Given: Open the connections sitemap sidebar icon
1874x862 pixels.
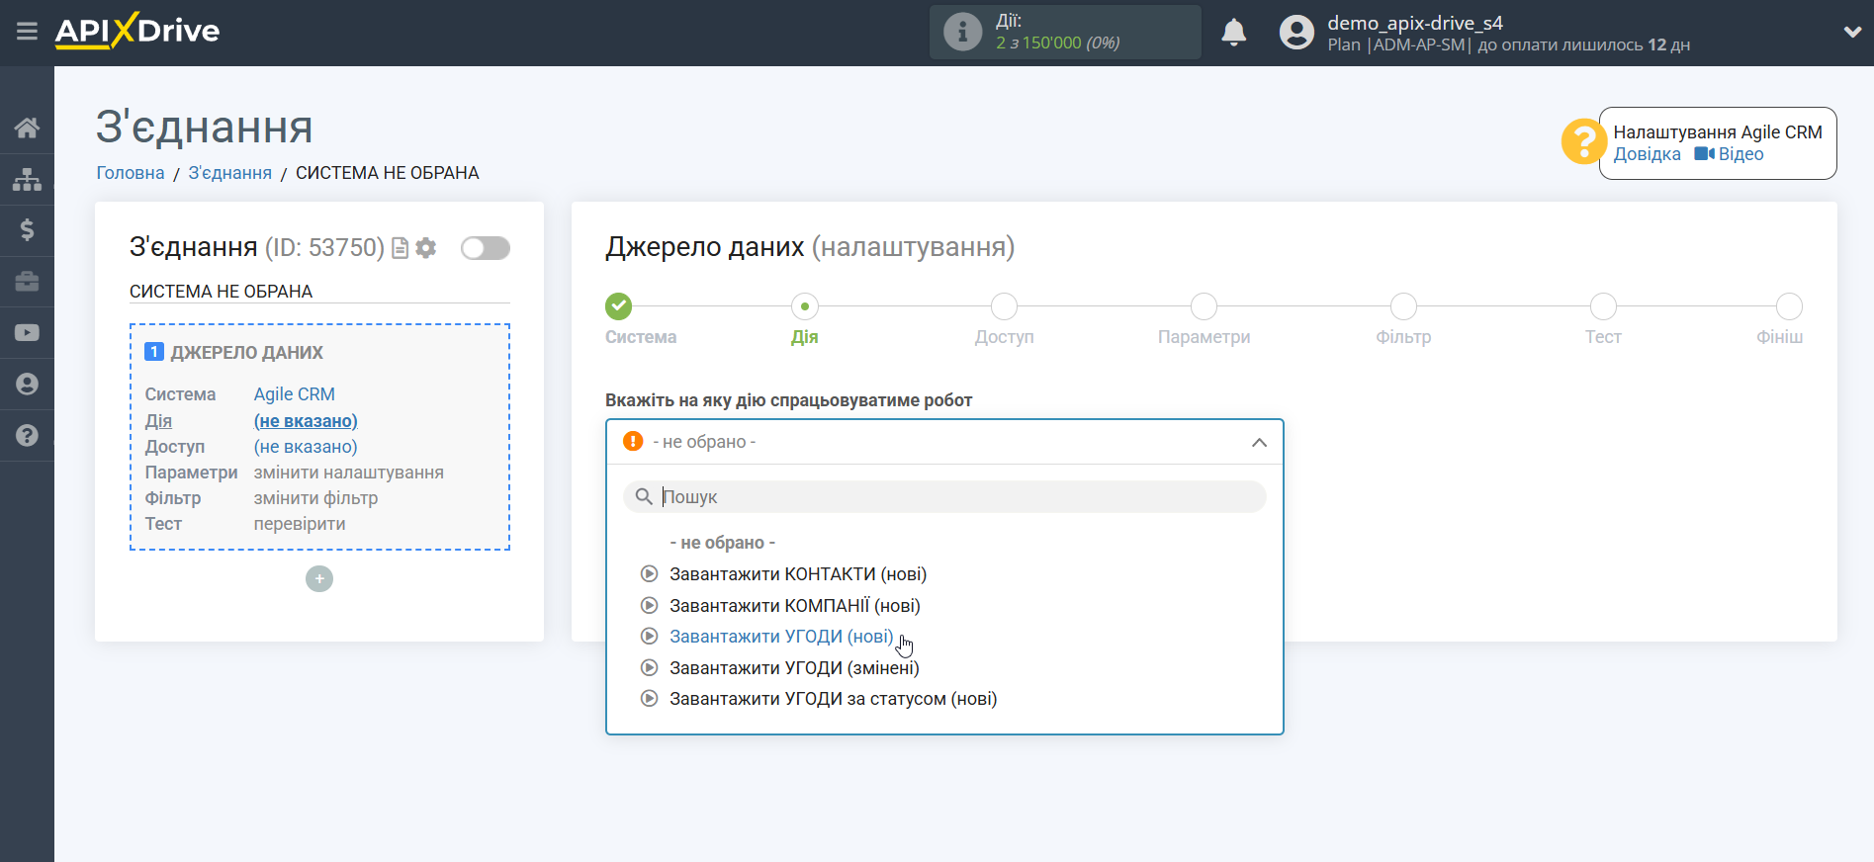Looking at the screenshot, I should (27, 179).
